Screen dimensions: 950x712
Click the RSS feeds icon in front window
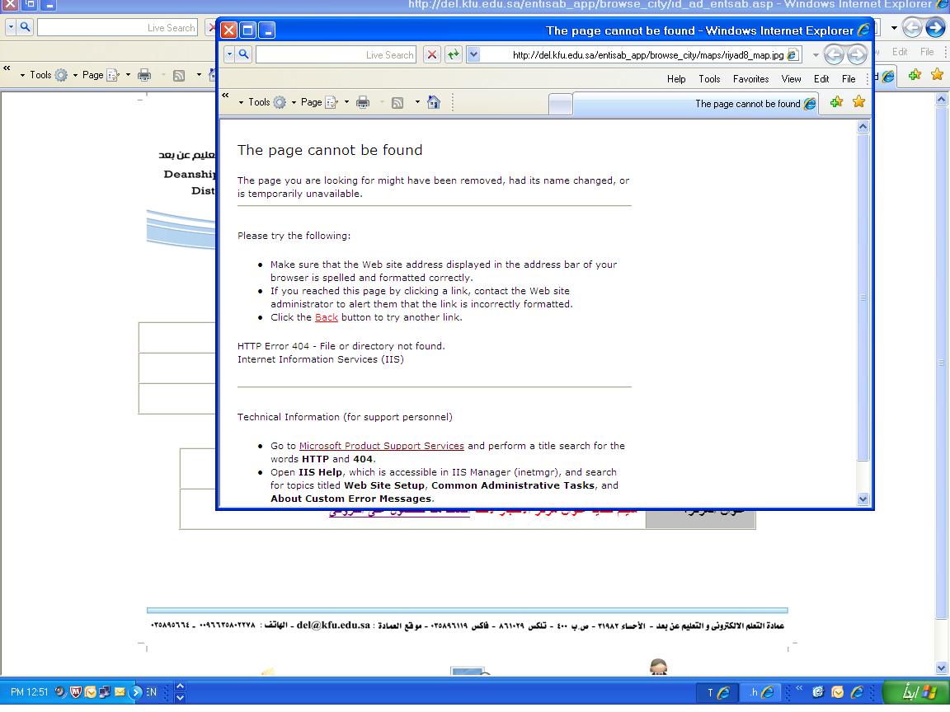397,102
